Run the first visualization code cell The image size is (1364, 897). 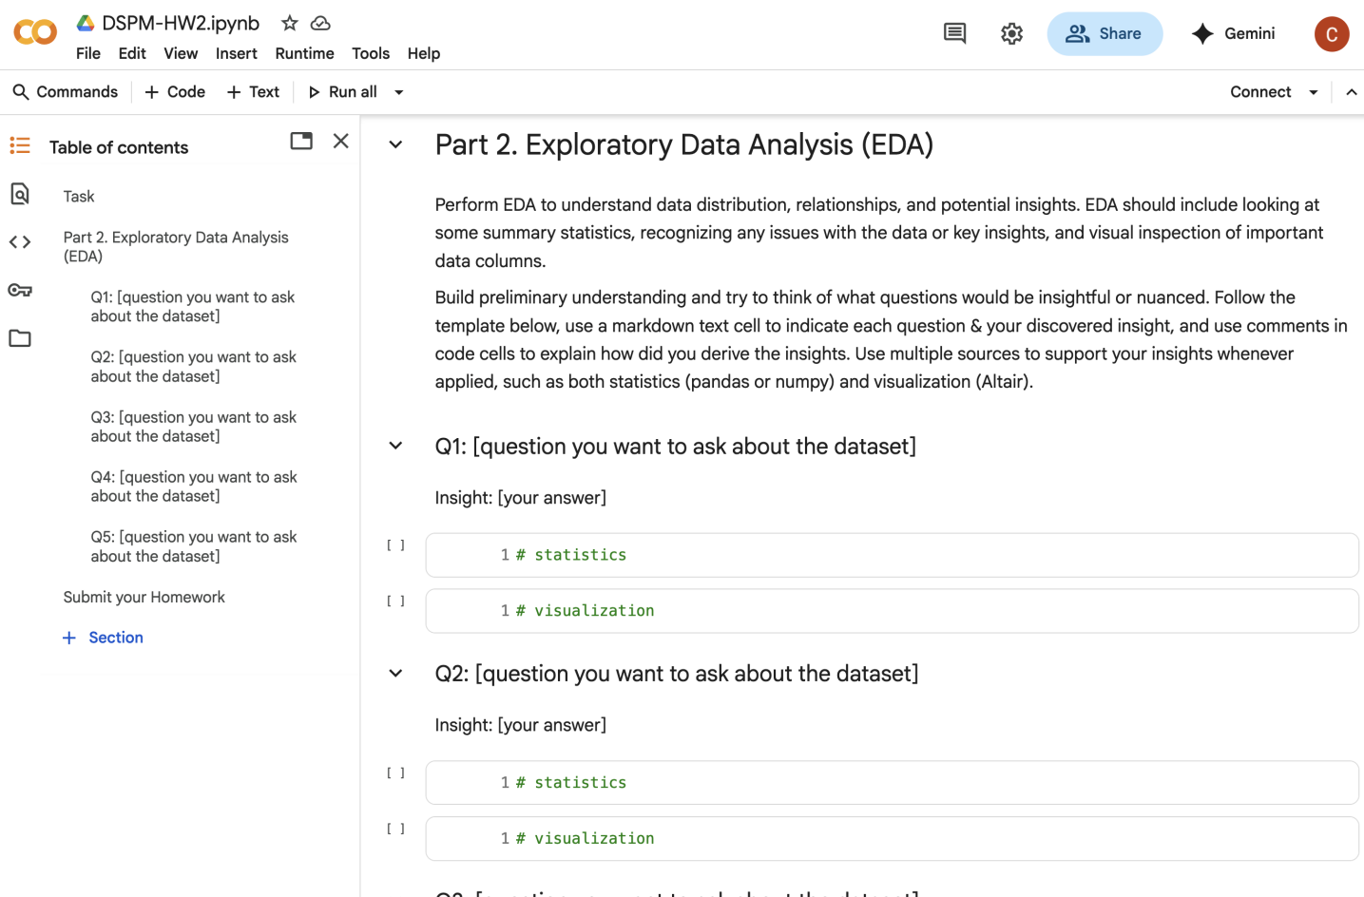(395, 601)
